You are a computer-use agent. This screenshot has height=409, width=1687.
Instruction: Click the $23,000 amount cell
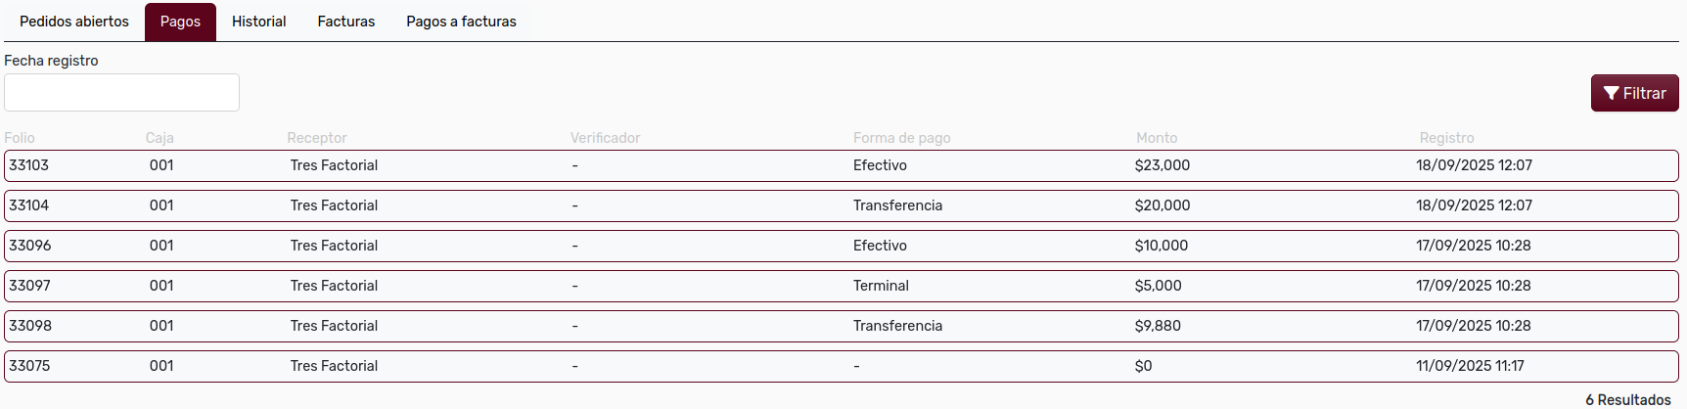pyautogui.click(x=1163, y=165)
